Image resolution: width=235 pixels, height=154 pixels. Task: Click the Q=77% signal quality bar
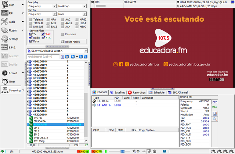98,151
